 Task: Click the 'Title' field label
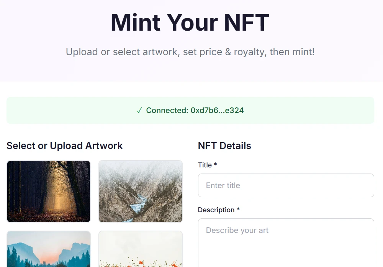pyautogui.click(x=205, y=165)
